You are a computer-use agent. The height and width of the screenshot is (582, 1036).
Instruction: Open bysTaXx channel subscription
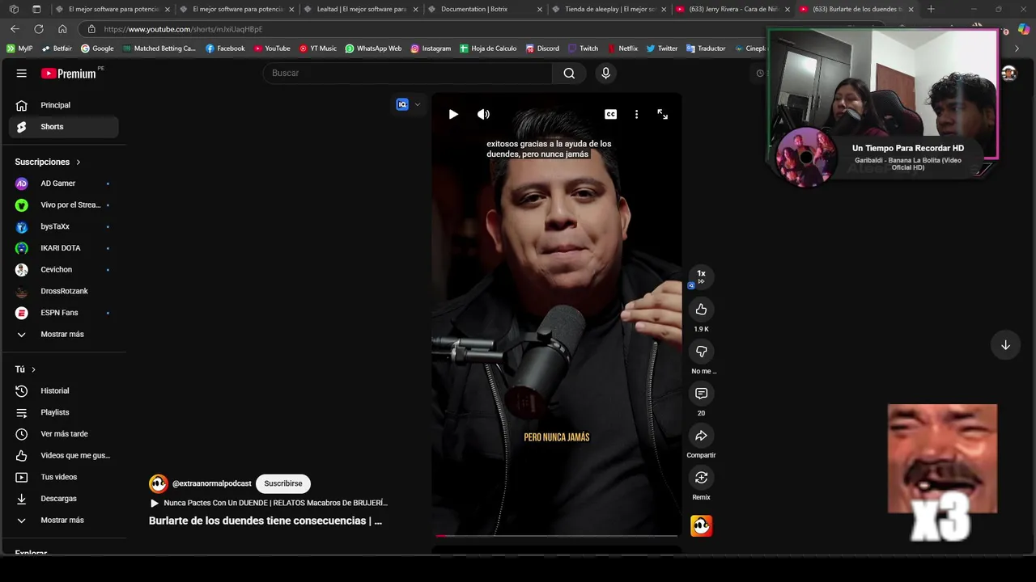pos(63,227)
